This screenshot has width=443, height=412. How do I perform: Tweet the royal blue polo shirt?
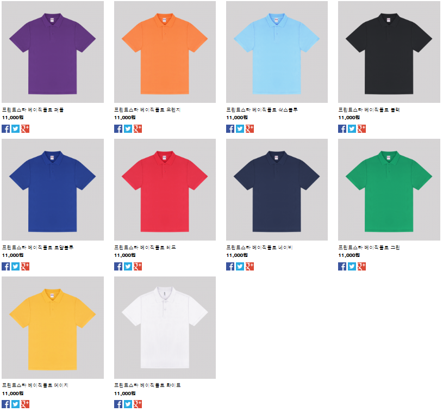[16, 267]
